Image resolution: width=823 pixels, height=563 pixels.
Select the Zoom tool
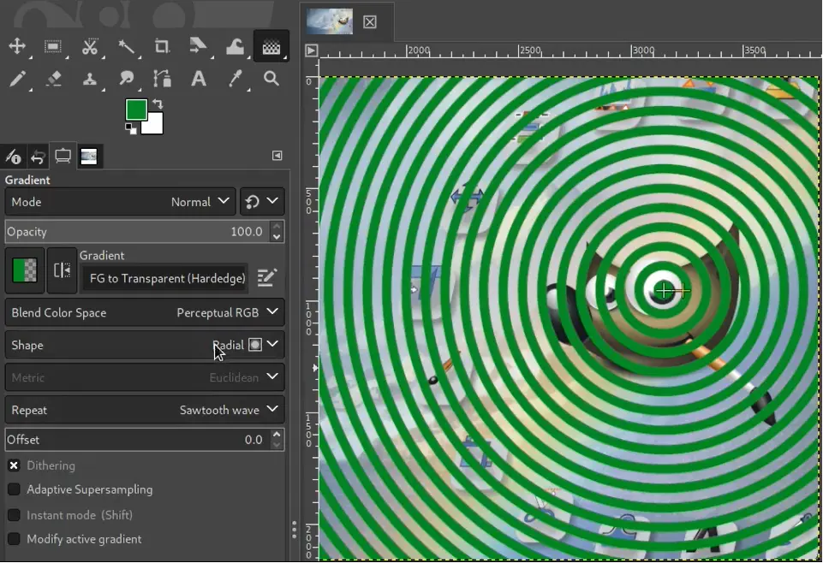pos(271,79)
